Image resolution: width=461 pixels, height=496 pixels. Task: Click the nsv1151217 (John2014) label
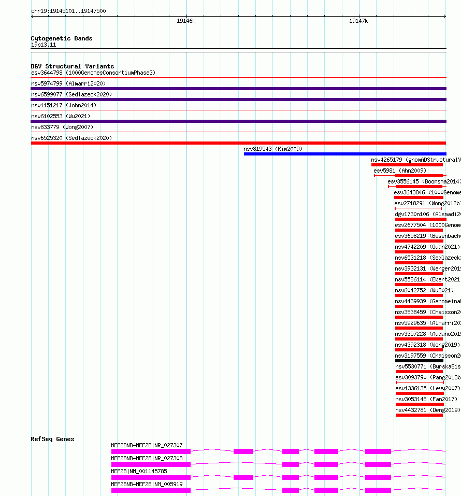64,105
